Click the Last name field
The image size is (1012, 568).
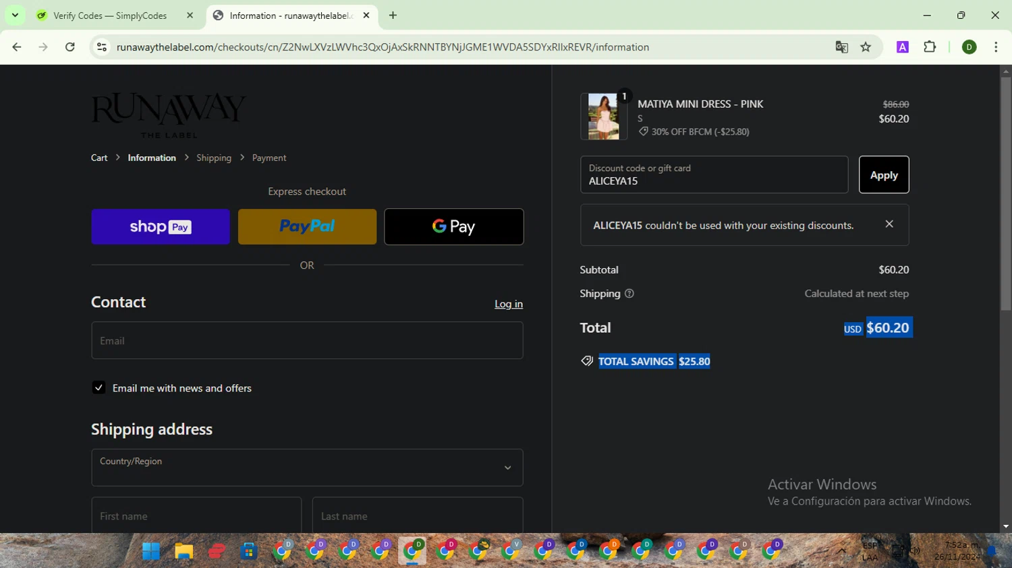tap(418, 515)
